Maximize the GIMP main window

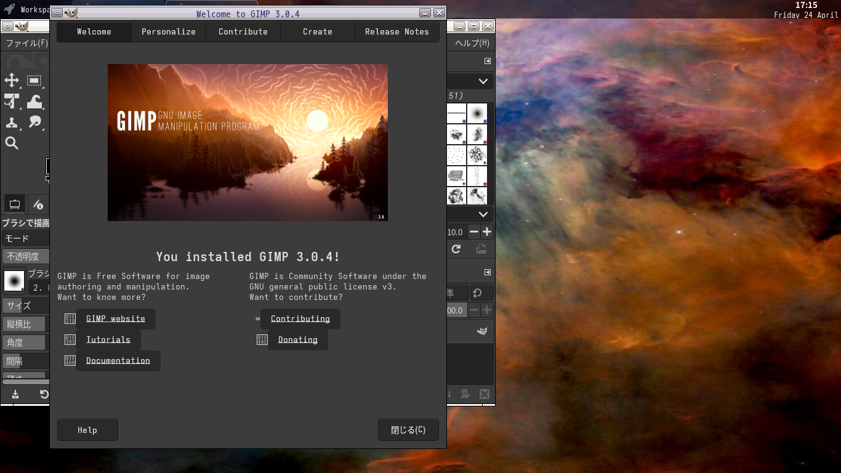(473, 26)
